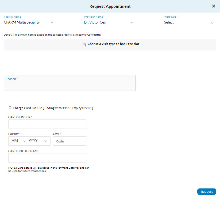The image size is (220, 201).
Task: Click the calendar icon beside "Choose a visit type"
Action: point(84,45)
